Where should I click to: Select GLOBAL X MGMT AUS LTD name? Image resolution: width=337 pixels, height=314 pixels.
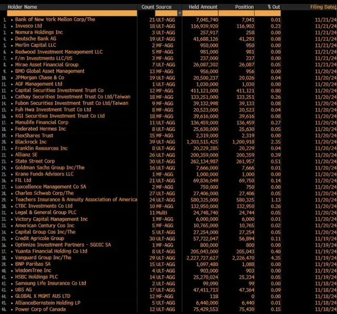point(43,297)
